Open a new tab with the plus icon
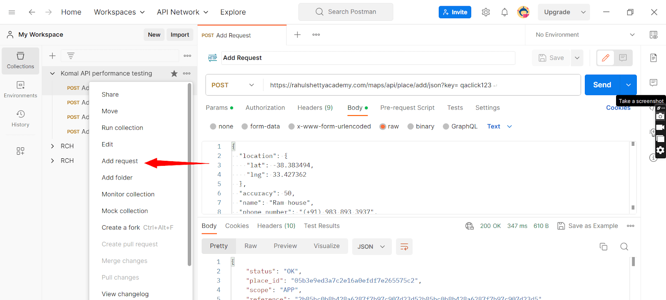The width and height of the screenshot is (666, 300). tap(297, 34)
